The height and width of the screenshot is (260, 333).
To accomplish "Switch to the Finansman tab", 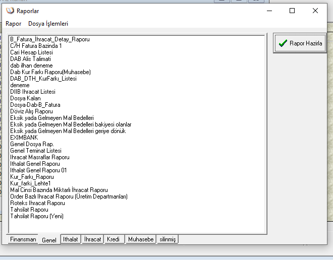I will pyautogui.click(x=23, y=239).
